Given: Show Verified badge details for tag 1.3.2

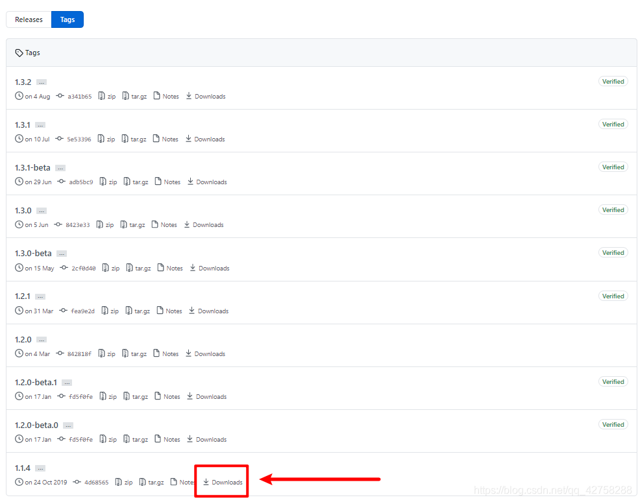Looking at the screenshot, I should [x=613, y=81].
